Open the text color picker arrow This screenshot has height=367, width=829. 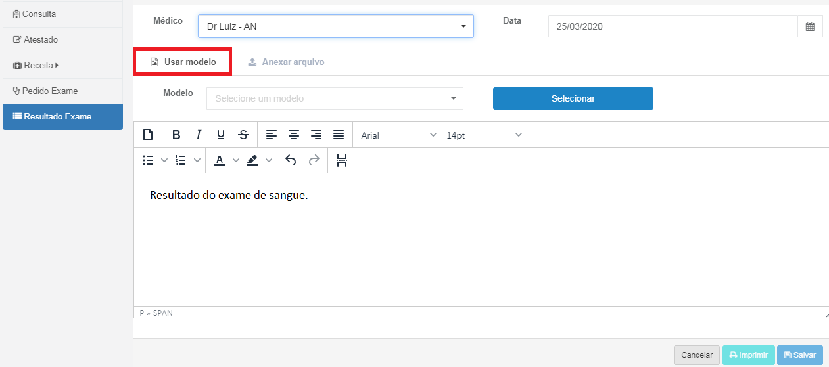point(236,160)
